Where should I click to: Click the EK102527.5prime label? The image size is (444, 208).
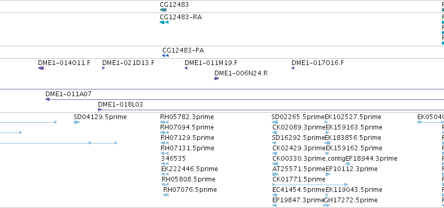353,117
